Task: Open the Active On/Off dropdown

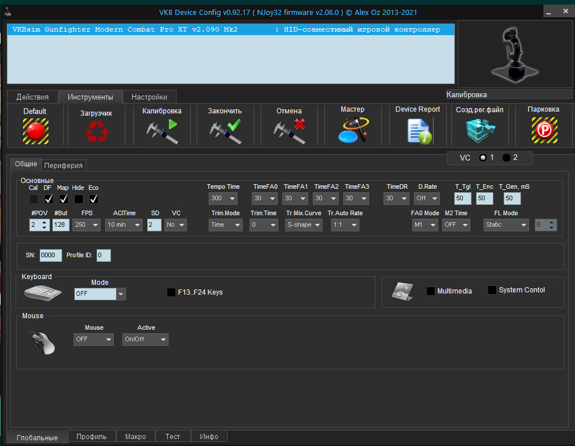Action: [145, 339]
